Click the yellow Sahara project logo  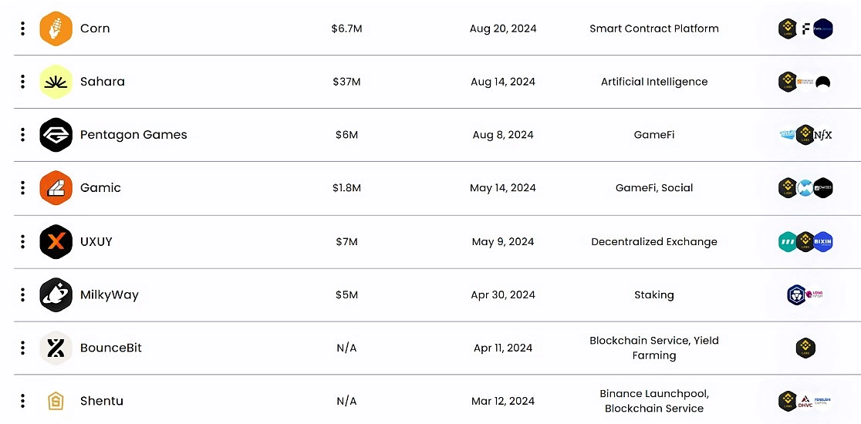(56, 82)
